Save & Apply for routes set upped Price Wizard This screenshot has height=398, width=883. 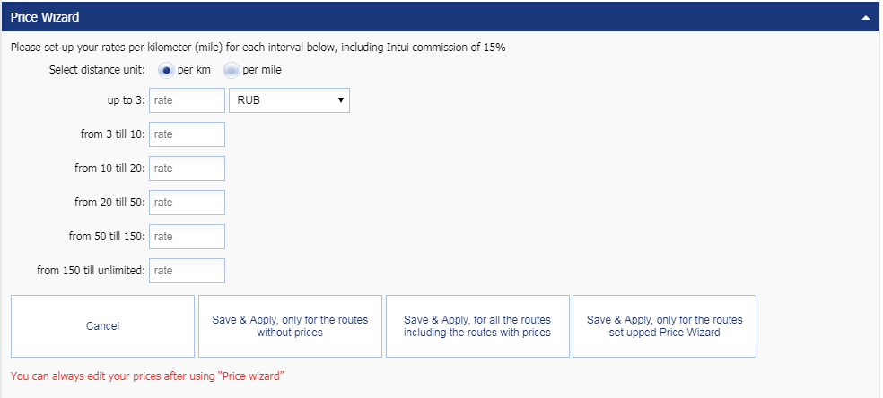click(x=665, y=326)
